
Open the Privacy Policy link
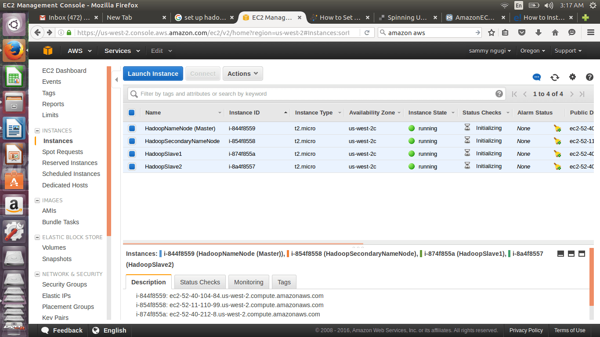526,330
